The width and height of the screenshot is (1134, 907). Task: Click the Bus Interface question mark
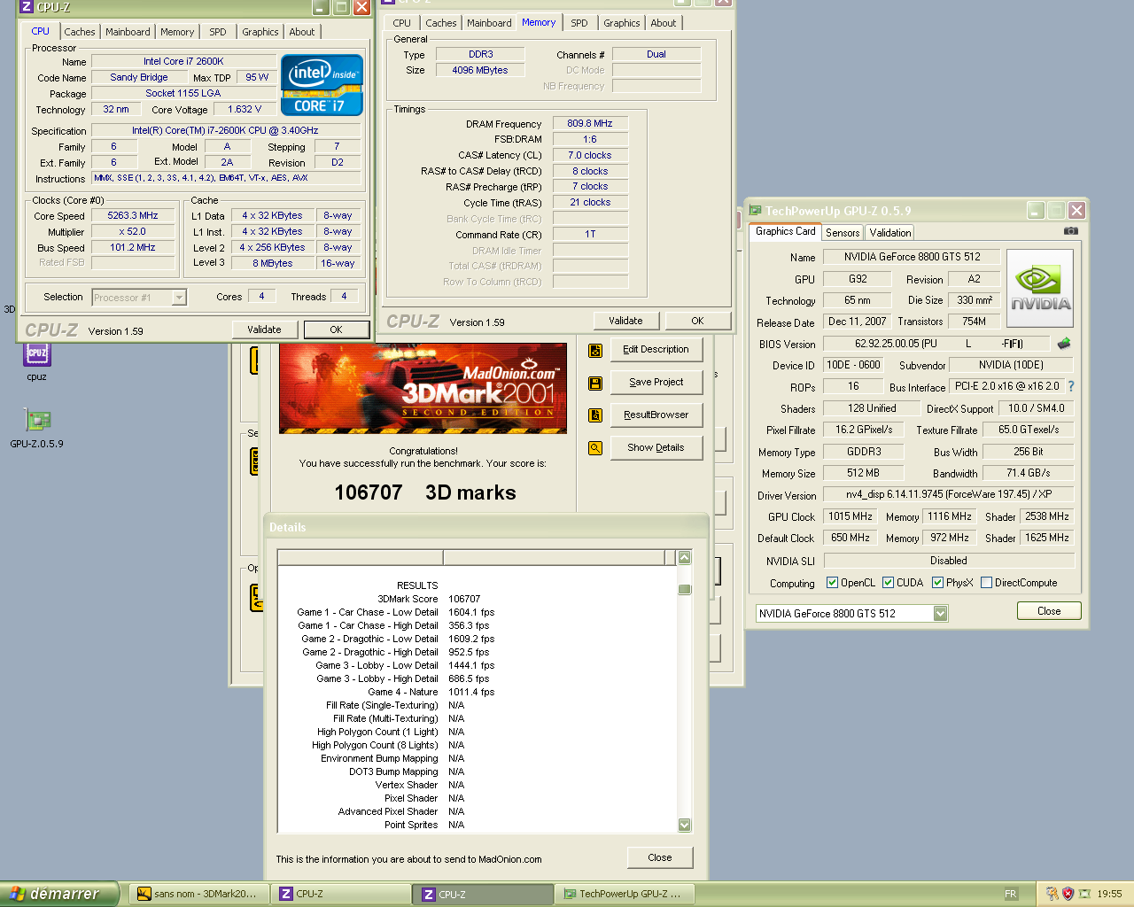pos(1071,386)
